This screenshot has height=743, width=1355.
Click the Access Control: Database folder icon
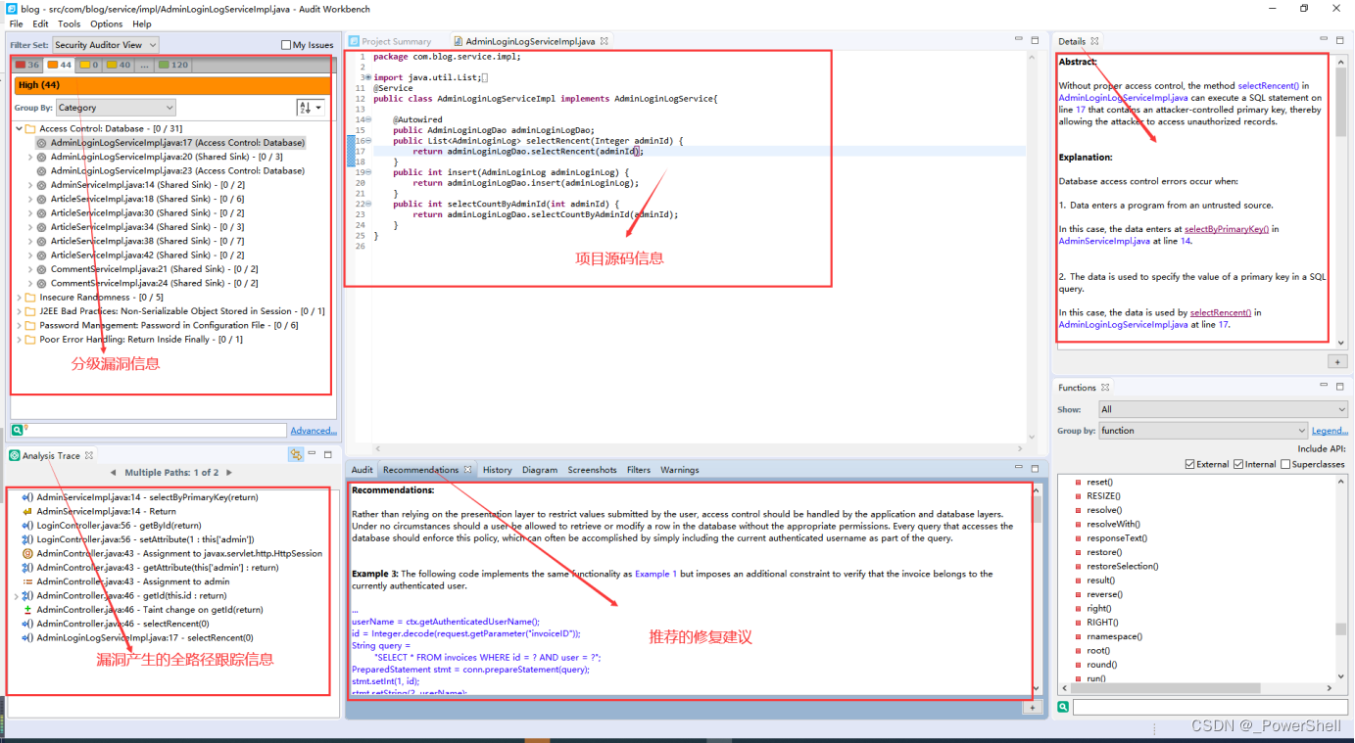[x=30, y=129]
